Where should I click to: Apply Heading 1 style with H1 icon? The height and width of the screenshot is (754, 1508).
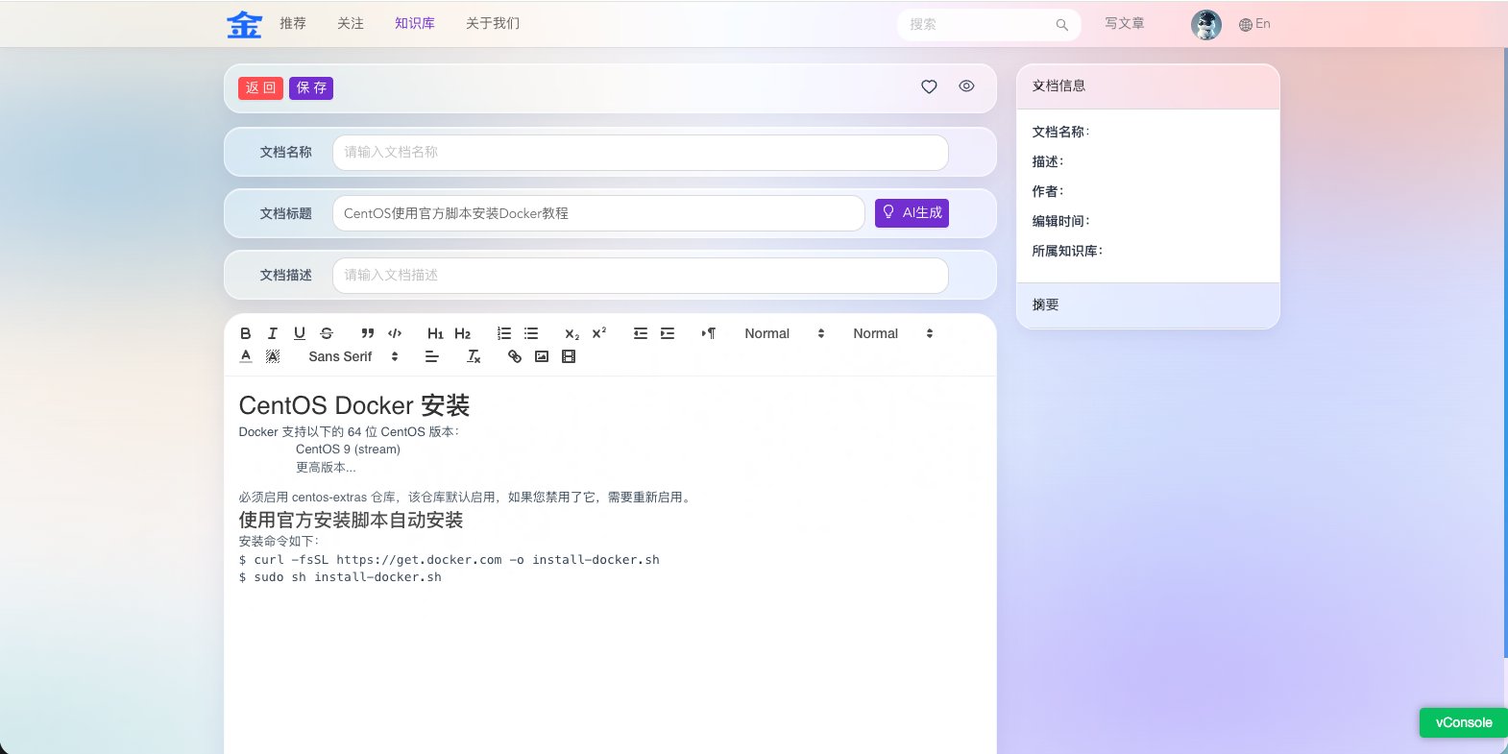click(x=436, y=333)
